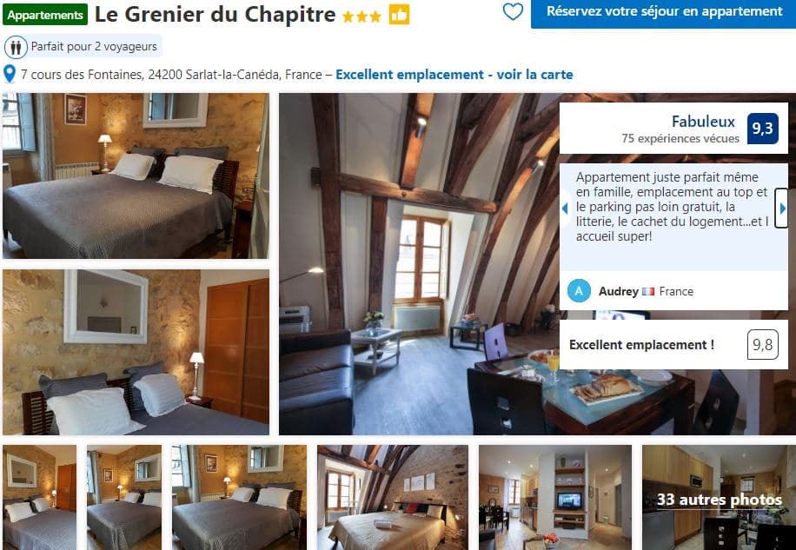The width and height of the screenshot is (796, 550).
Task: Click the Réservez votre séjour en appartement button
Action: click(664, 12)
